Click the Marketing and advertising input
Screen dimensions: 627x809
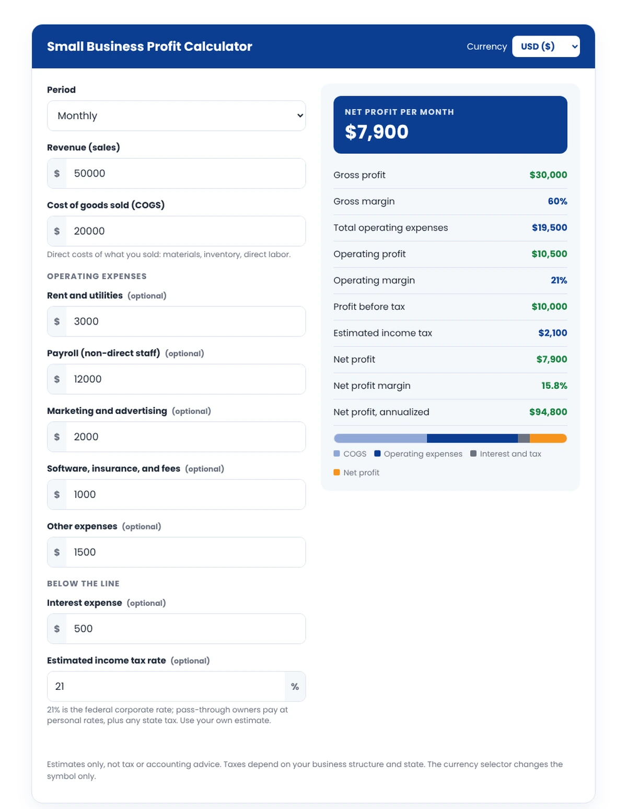click(185, 437)
